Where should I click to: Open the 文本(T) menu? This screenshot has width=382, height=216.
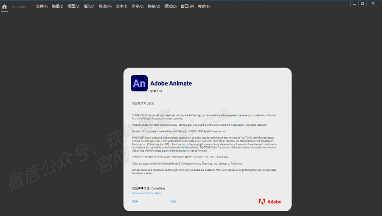(x=121, y=6)
